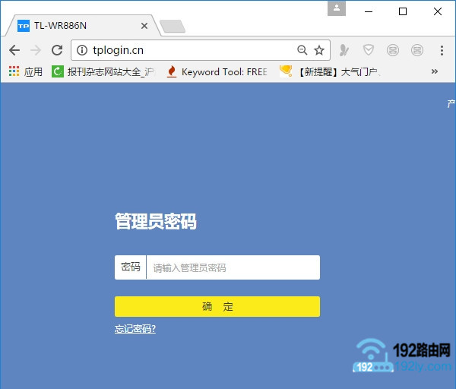This screenshot has width=456, height=389.
Task: Open the 【新提醒】大气门户 bookmark
Action: tap(330, 71)
